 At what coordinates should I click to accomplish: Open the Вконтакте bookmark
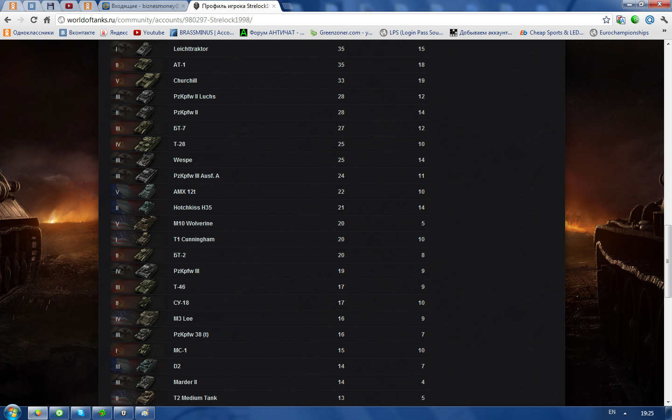point(77,33)
